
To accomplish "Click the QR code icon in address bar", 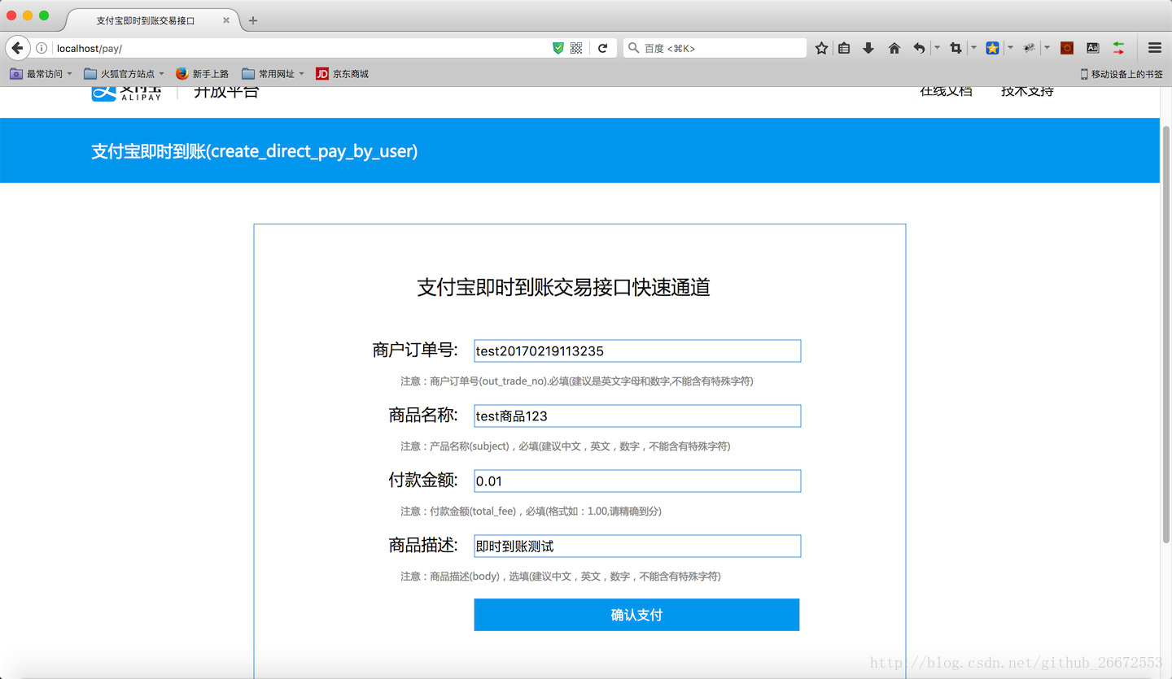I will pos(576,48).
